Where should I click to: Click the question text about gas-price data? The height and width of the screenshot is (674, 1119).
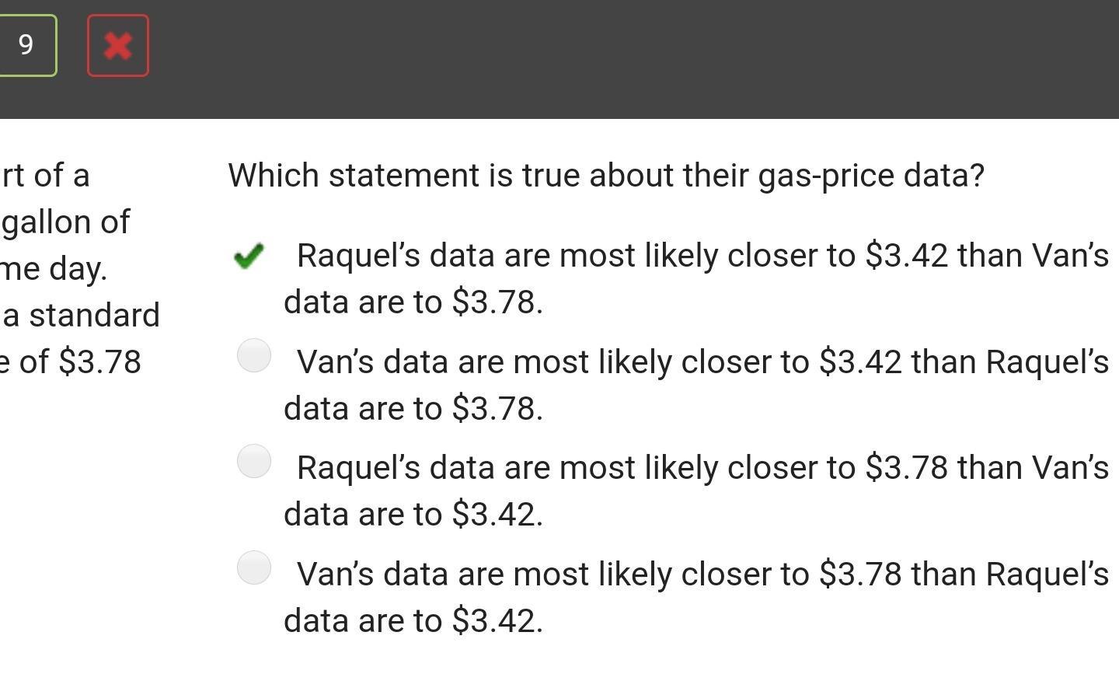[606, 176]
